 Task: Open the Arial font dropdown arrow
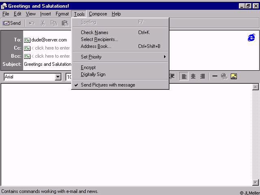tap(58, 77)
